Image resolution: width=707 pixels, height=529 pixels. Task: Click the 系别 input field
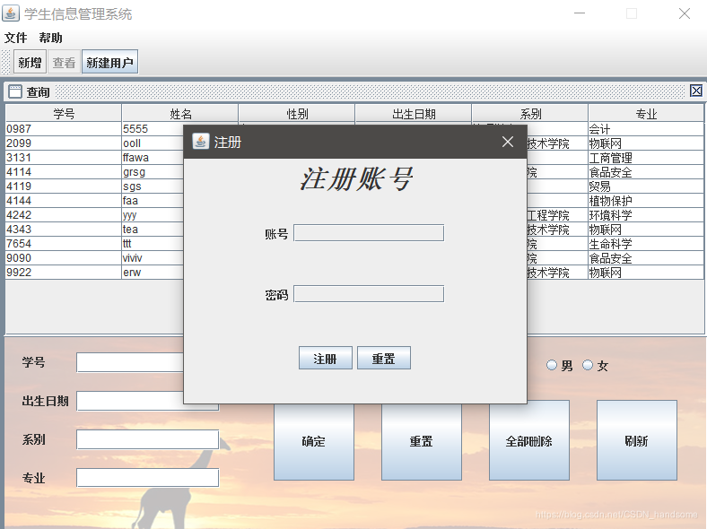pyautogui.click(x=148, y=439)
